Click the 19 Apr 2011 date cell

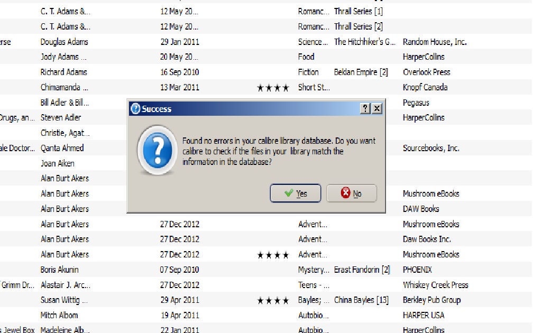180,316
